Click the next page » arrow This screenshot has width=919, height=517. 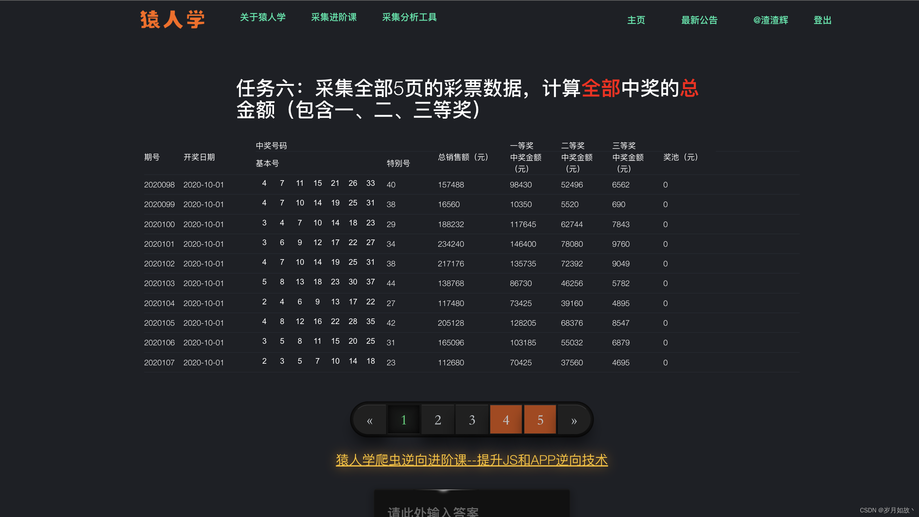pyautogui.click(x=574, y=420)
